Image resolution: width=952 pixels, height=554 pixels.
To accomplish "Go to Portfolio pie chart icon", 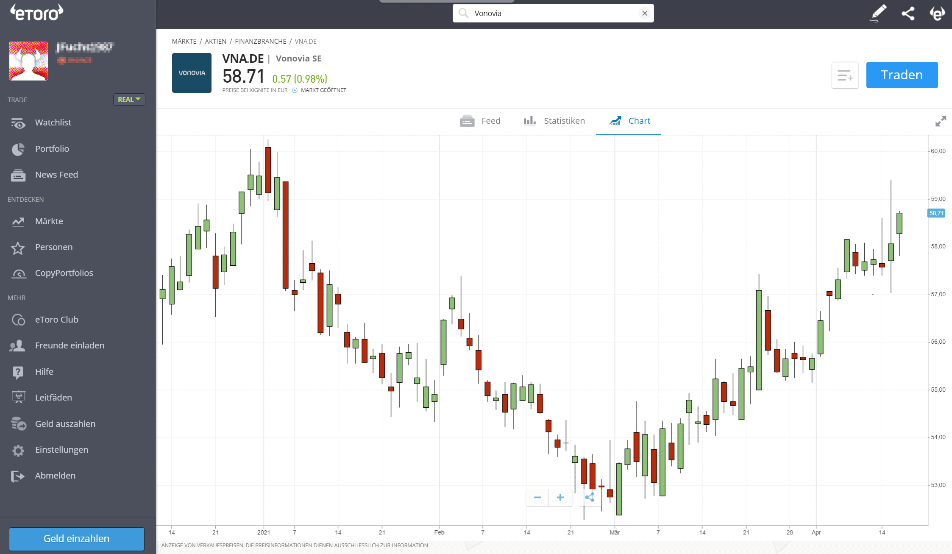I will pos(18,149).
